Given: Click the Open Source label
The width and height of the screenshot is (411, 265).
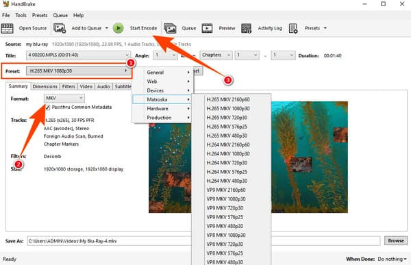Looking at the screenshot, I should 33,28.
